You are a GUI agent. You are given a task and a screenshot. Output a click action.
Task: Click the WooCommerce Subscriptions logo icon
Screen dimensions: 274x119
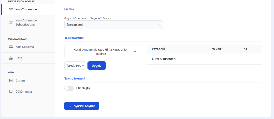coord(11,22)
